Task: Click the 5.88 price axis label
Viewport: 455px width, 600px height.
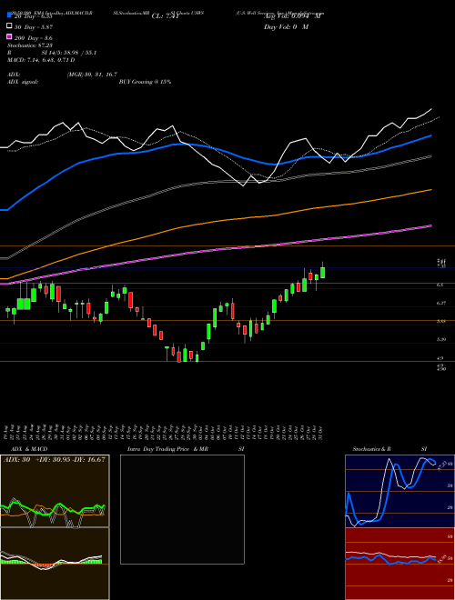Action: tap(440, 322)
